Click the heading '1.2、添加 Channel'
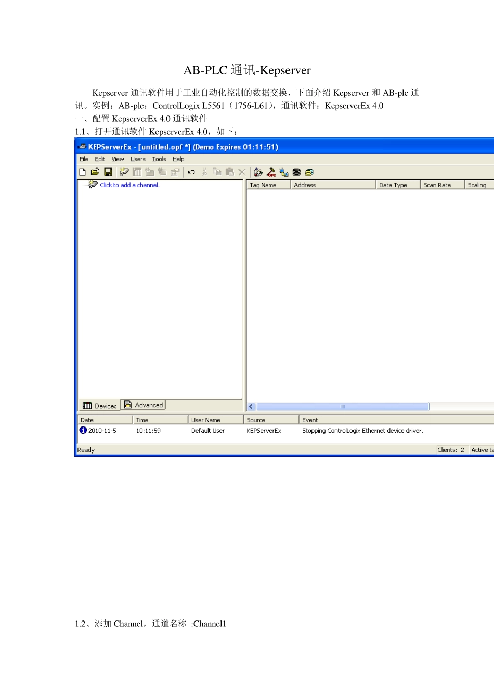 pos(110,624)
